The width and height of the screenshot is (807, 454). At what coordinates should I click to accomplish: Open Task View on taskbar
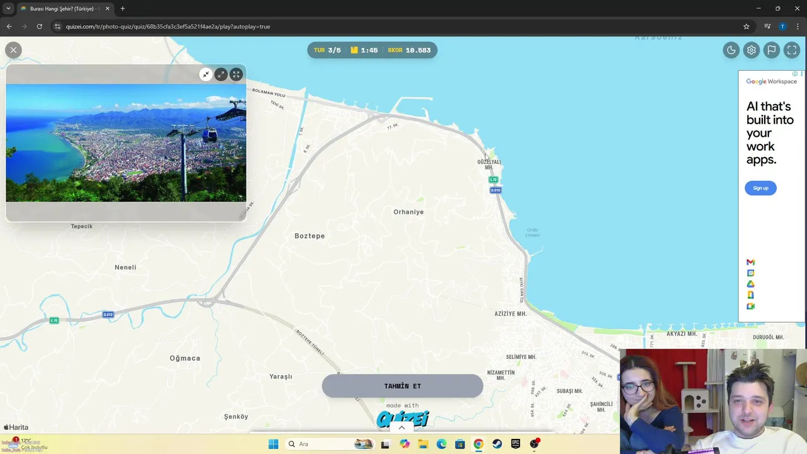(x=385, y=444)
